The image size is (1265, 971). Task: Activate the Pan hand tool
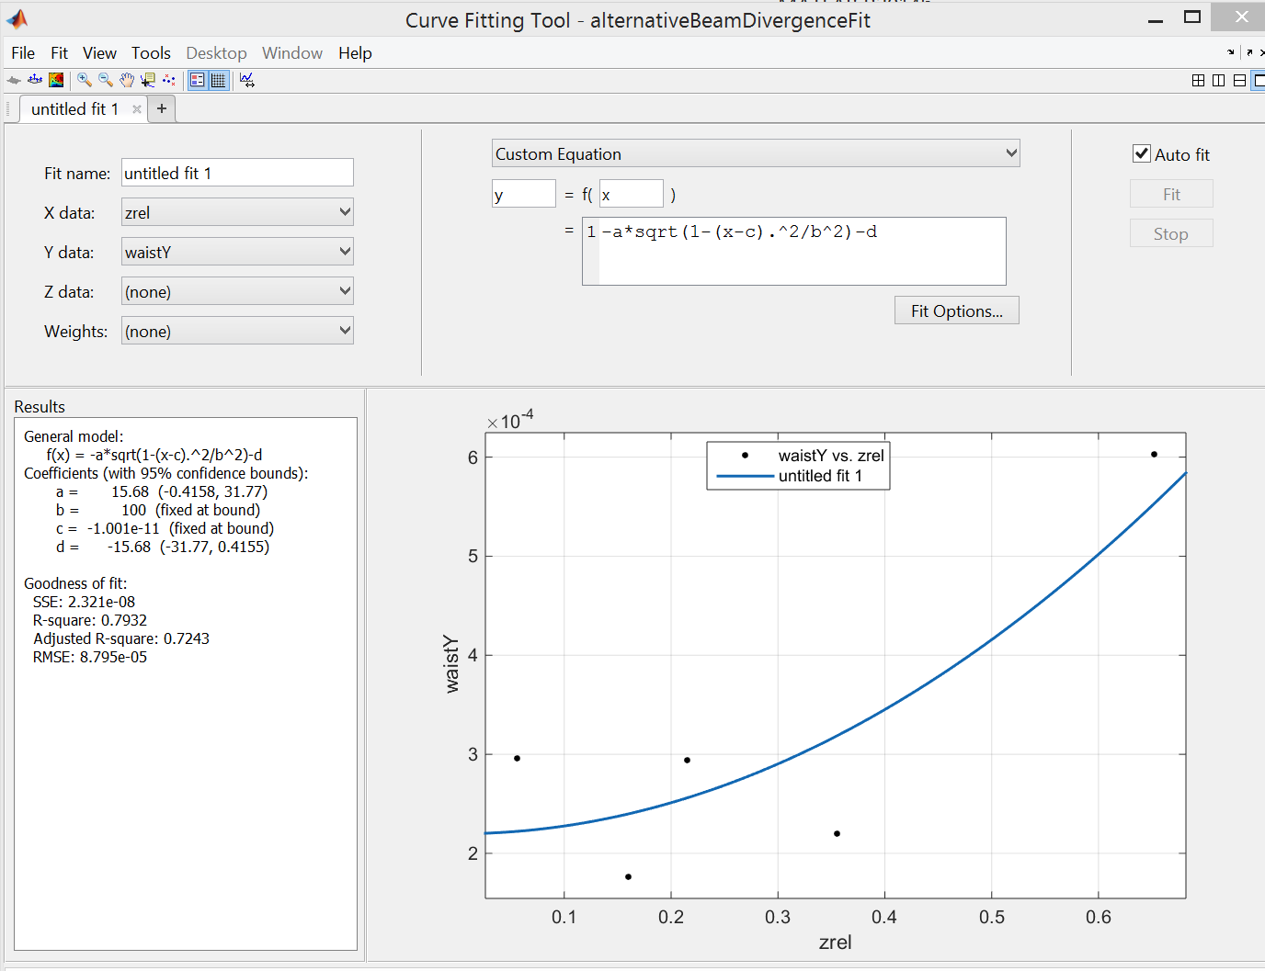[127, 80]
